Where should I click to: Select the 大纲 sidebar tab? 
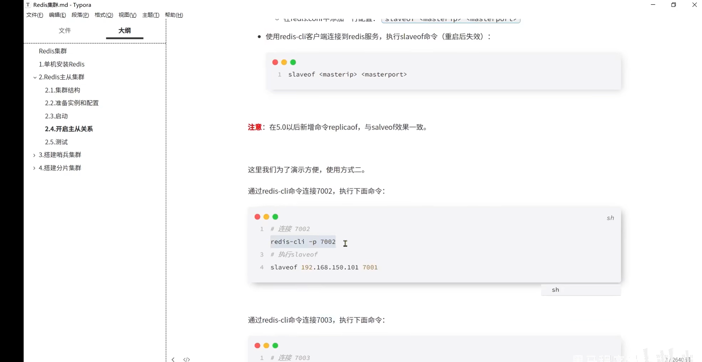pos(125,30)
